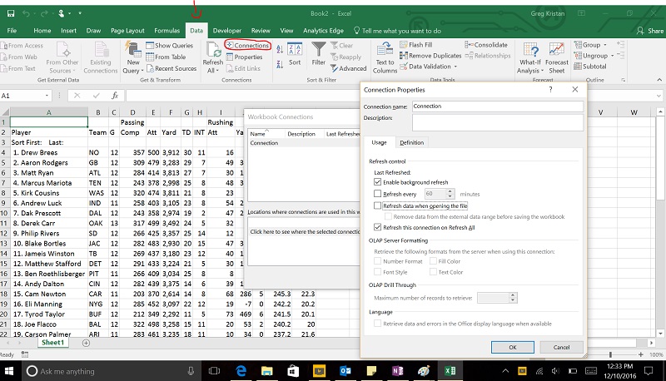The width and height of the screenshot is (666, 381).
Task: Click Remove Duplicates
Action: coord(430,56)
